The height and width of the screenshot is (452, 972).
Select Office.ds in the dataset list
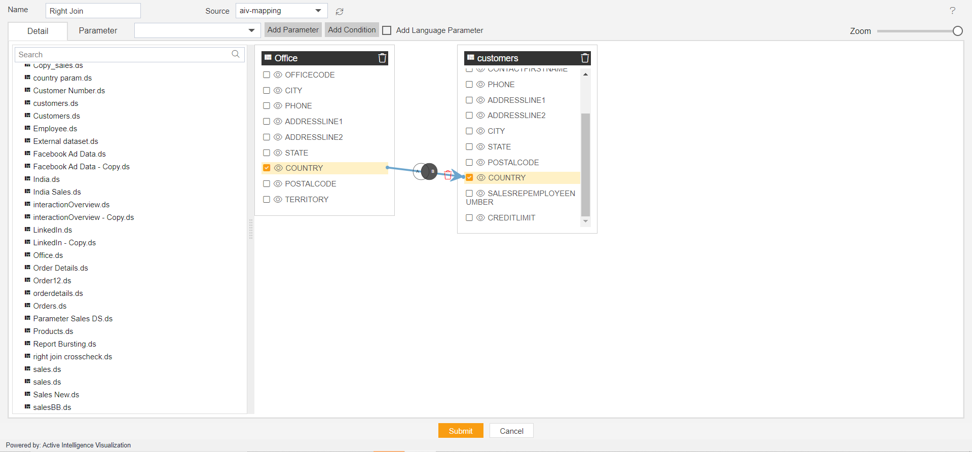click(48, 255)
